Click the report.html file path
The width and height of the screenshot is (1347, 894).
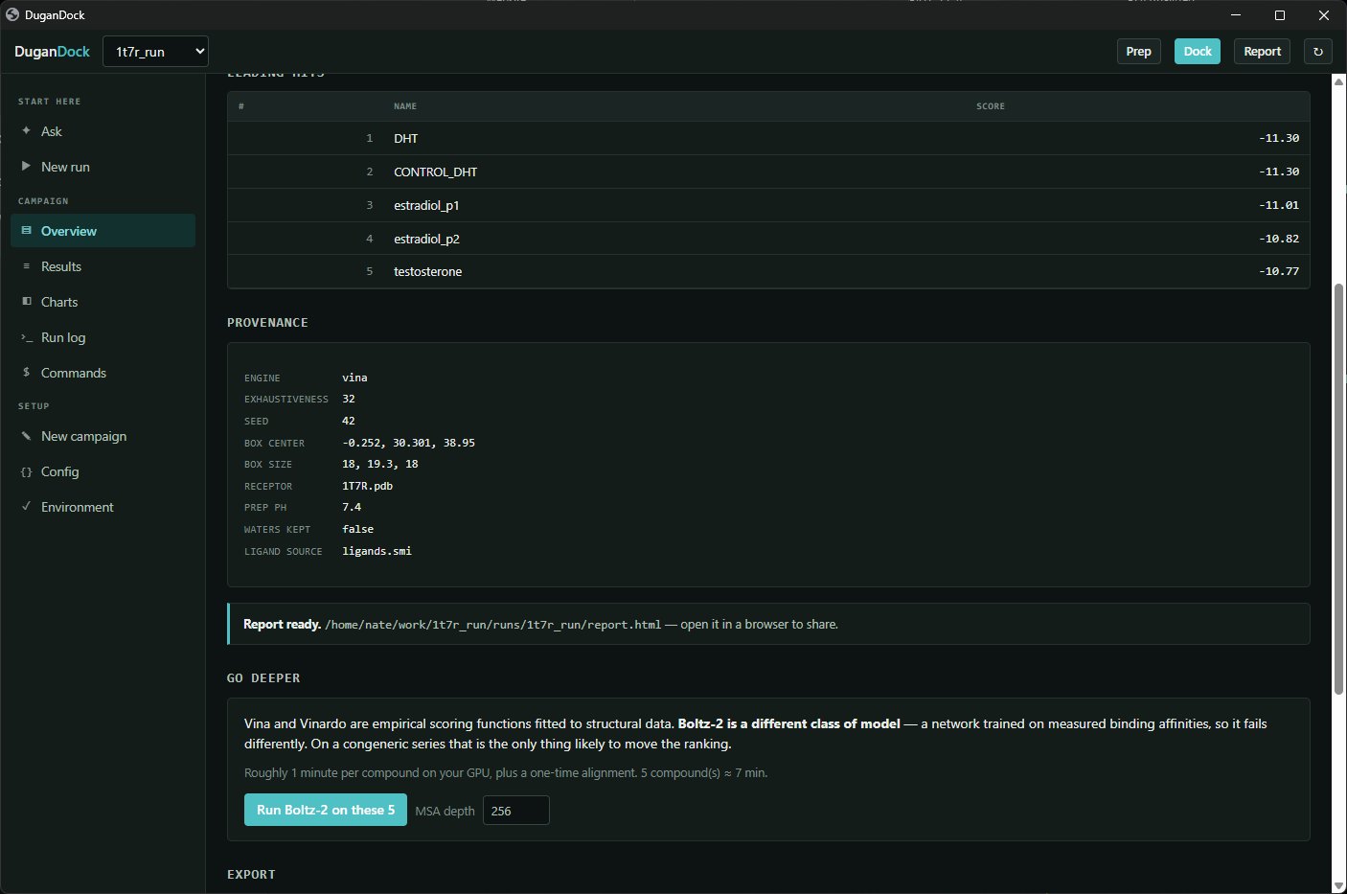[492, 625]
